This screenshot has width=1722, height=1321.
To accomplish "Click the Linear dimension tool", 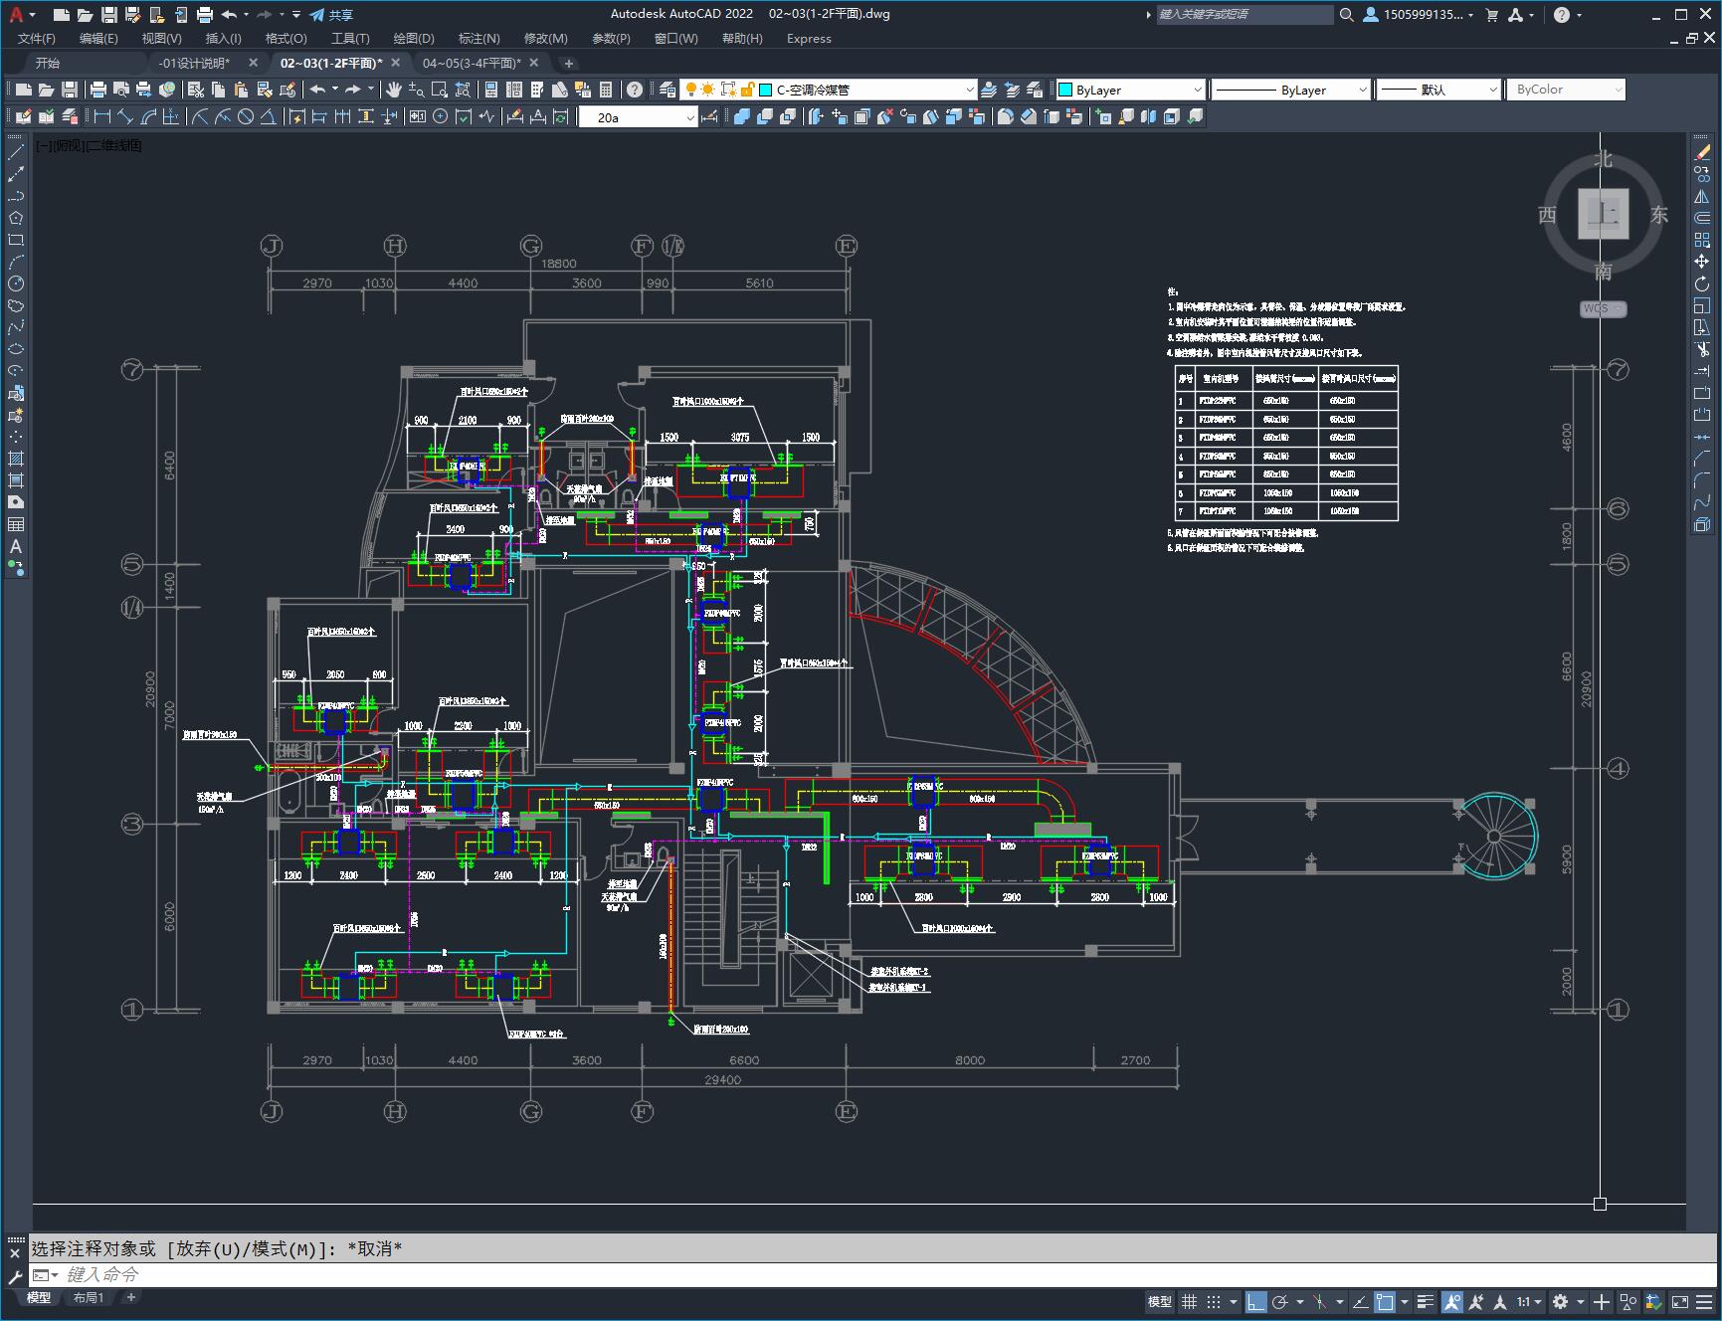I will point(102,117).
